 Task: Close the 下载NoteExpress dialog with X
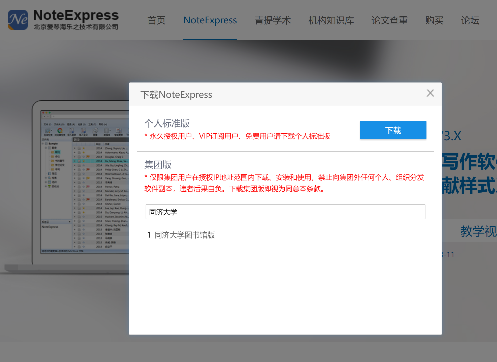[430, 93]
